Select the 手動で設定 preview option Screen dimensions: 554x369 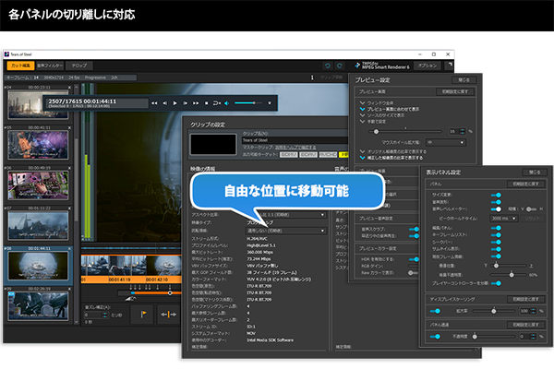click(x=373, y=122)
